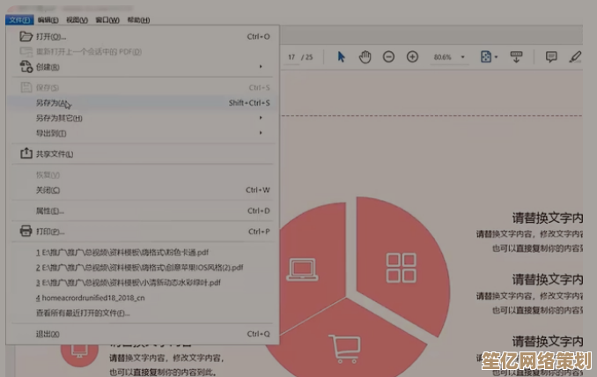Click the scrolling mode toolbar icon
The width and height of the screenshot is (597, 377).
(517, 57)
